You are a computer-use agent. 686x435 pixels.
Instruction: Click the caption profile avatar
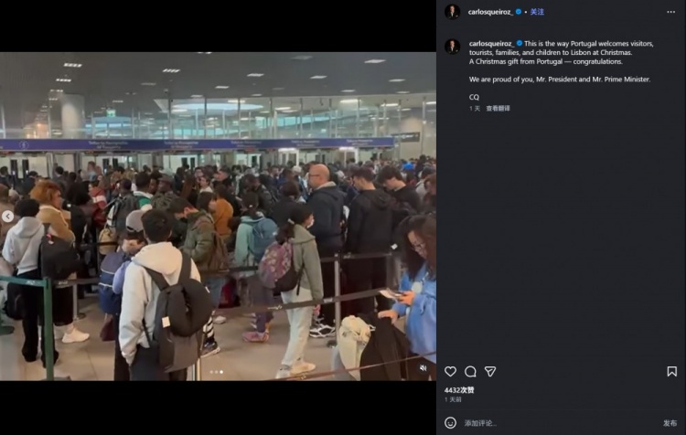coord(453,47)
